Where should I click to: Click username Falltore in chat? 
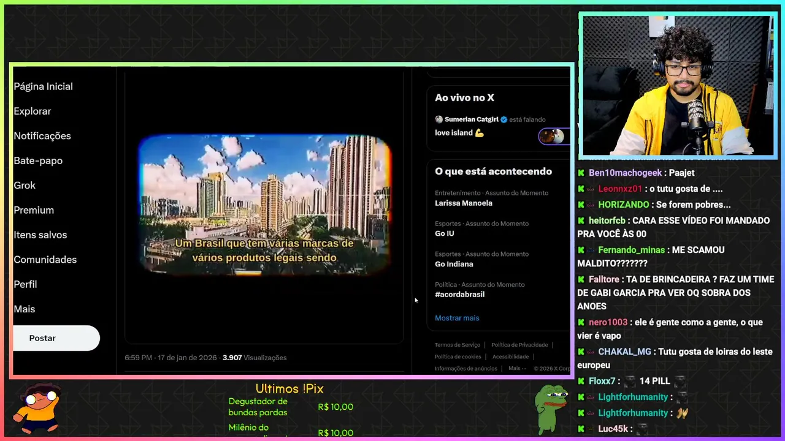tap(604, 279)
